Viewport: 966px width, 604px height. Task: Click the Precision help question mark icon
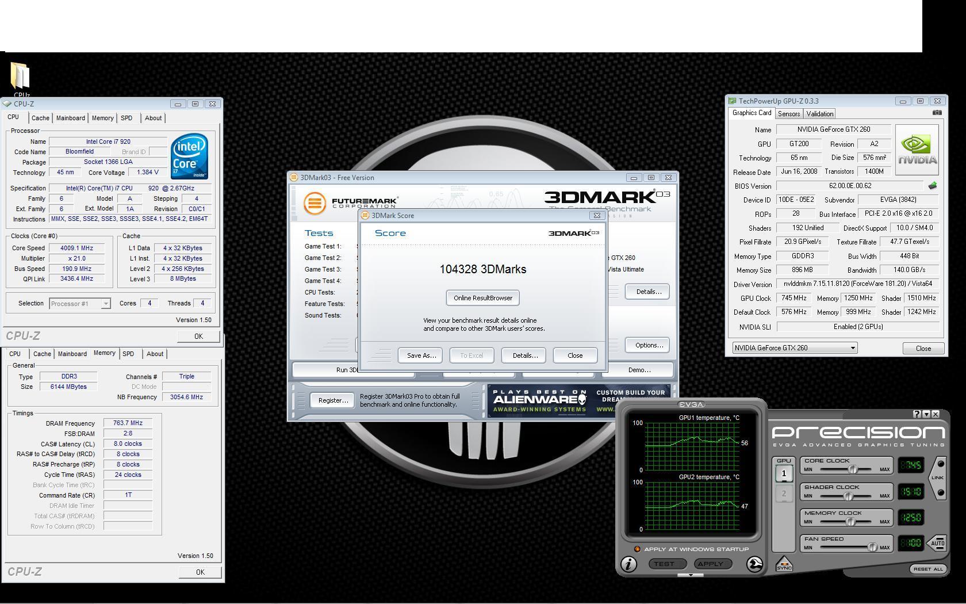click(917, 414)
